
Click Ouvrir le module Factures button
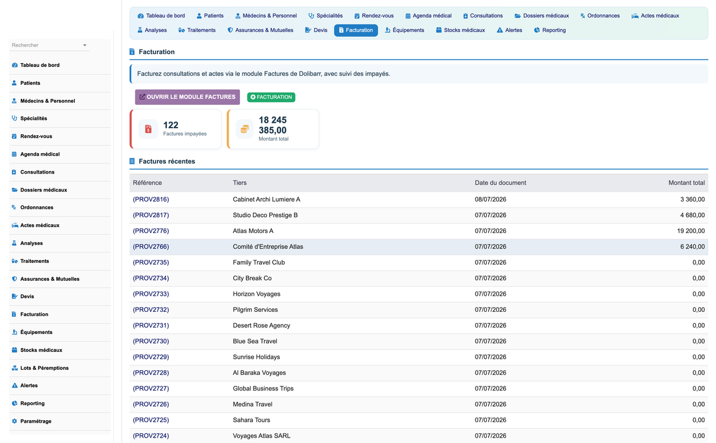click(187, 97)
